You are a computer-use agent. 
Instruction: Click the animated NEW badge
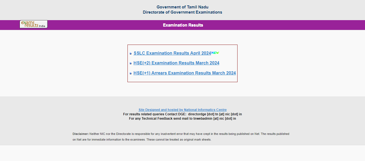pyautogui.click(x=215, y=53)
